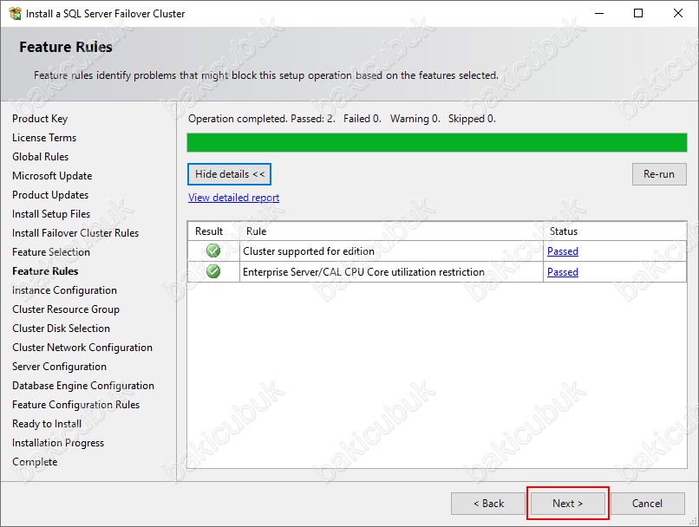Select Complete step in sidebar
The image size is (699, 527).
point(35,462)
